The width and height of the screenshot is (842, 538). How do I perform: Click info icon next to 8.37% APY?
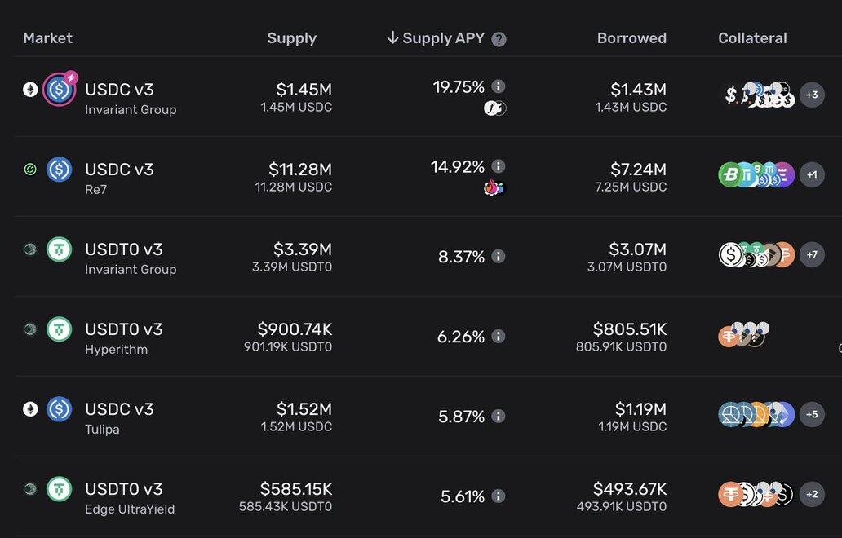[499, 257]
